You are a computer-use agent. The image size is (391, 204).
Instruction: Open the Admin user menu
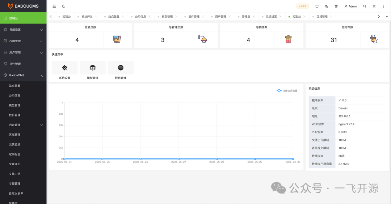[x=350, y=6]
